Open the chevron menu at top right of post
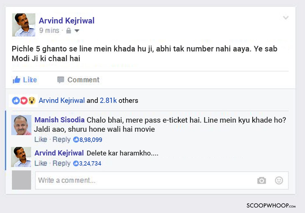Viewport: 305px width, 213px height. 286,18
